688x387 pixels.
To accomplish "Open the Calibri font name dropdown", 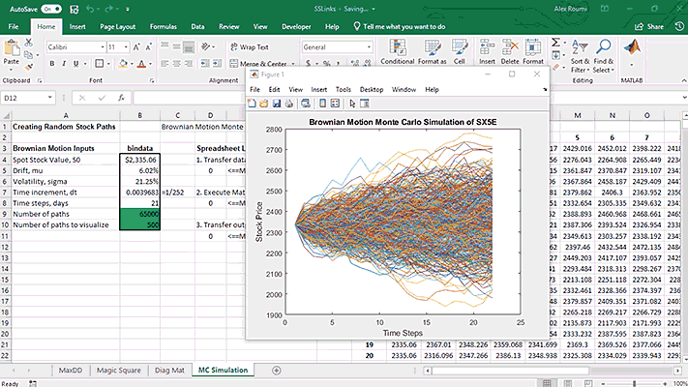I will point(101,46).
